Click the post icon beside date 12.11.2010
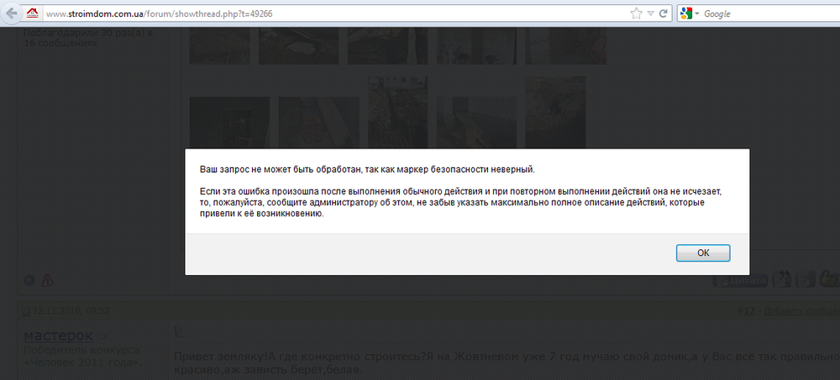Image resolution: width=840 pixels, height=380 pixels. [26, 310]
